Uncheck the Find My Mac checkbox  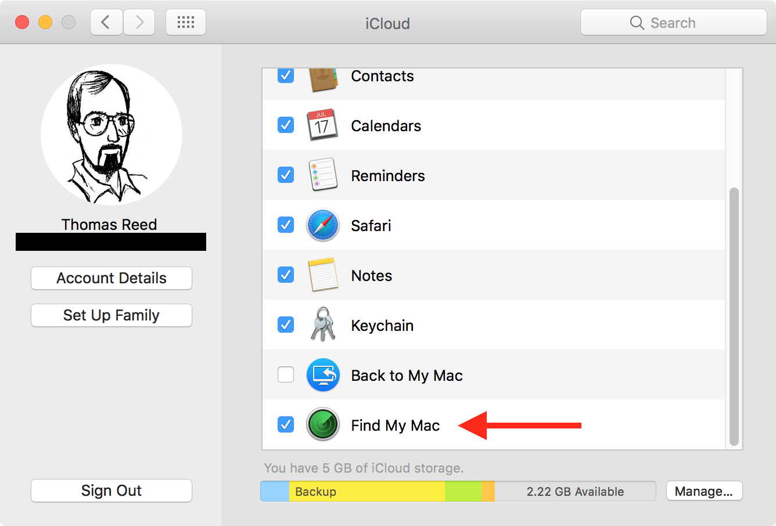pyautogui.click(x=286, y=425)
